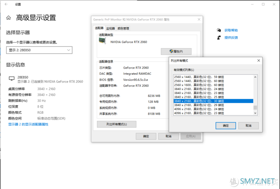This screenshot has height=189, width=280.
Task: Click the 30 Hz refresh rate value
Action: click(x=42, y=101)
